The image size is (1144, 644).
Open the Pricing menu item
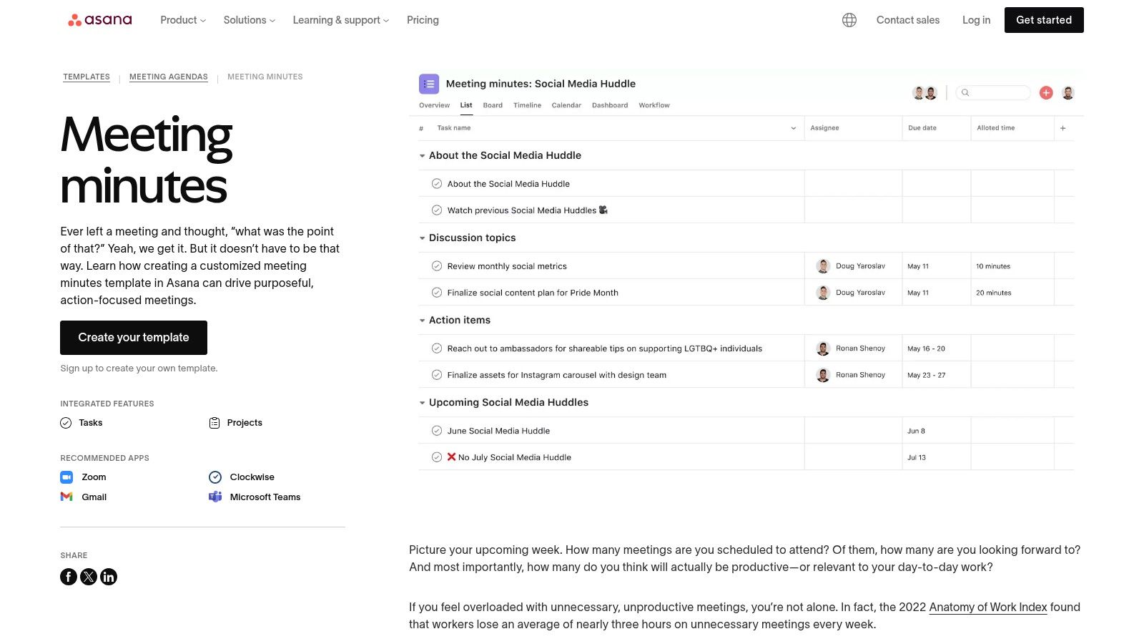point(423,19)
